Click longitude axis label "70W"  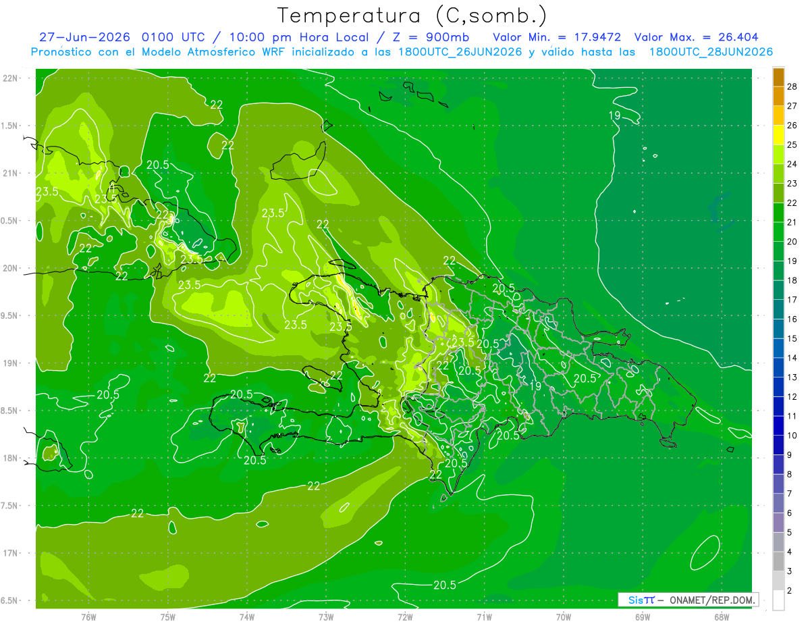564,617
